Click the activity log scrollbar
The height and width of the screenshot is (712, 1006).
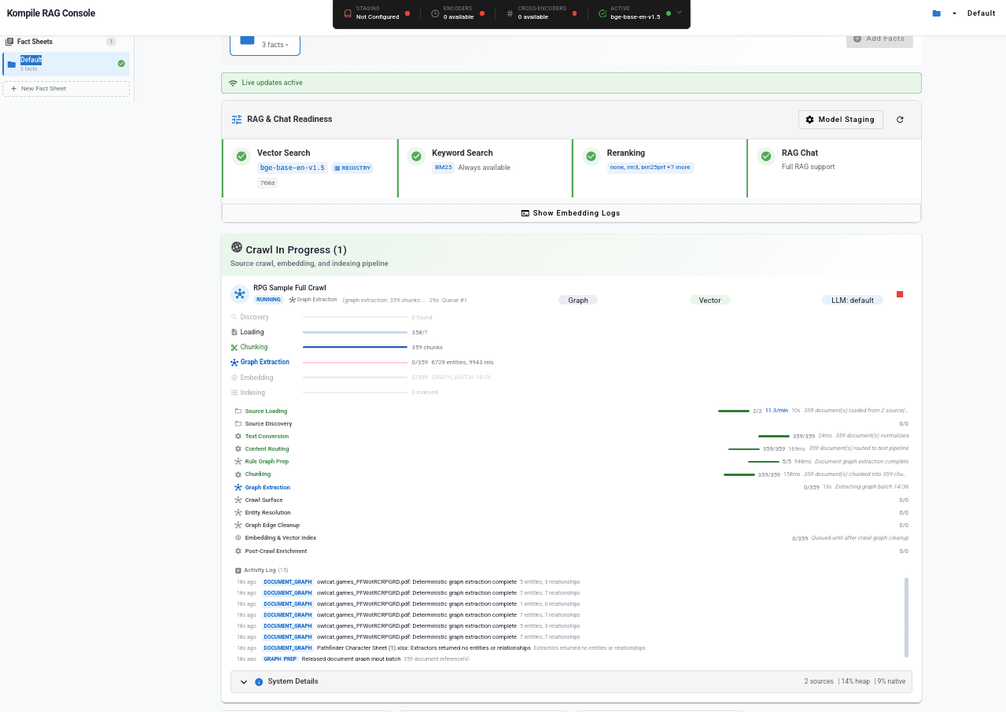pyautogui.click(x=906, y=618)
